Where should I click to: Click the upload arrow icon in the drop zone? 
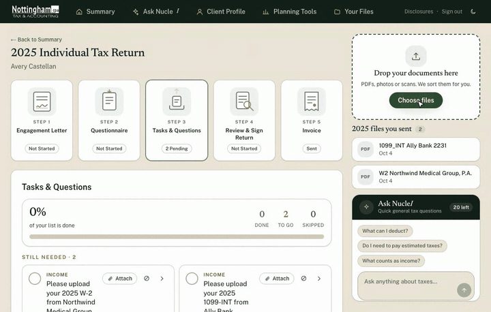416,57
